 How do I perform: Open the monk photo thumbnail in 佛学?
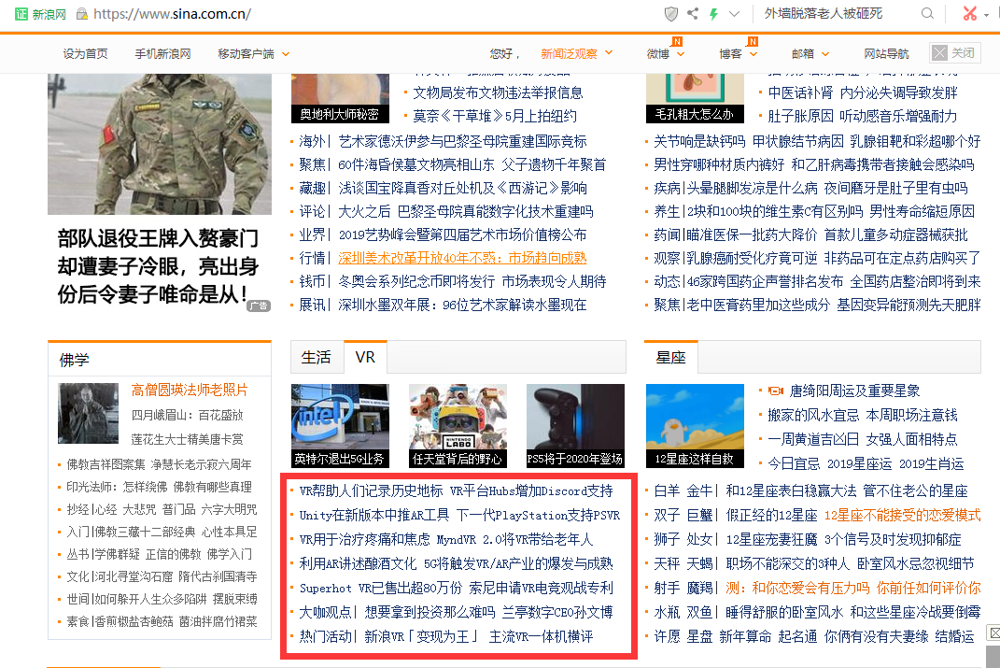[x=88, y=414]
